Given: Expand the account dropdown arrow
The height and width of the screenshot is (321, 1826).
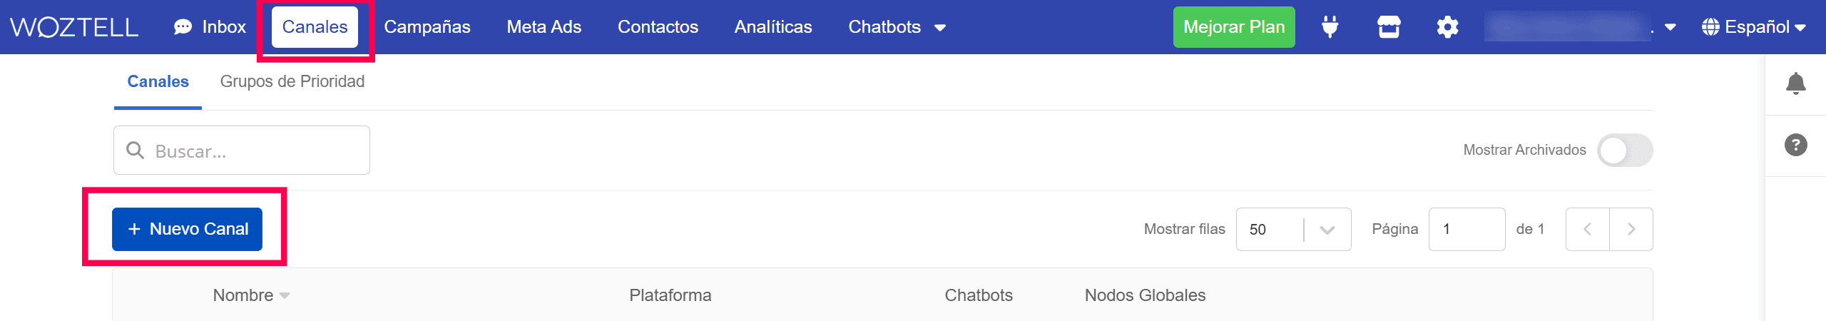Looking at the screenshot, I should point(1670,28).
